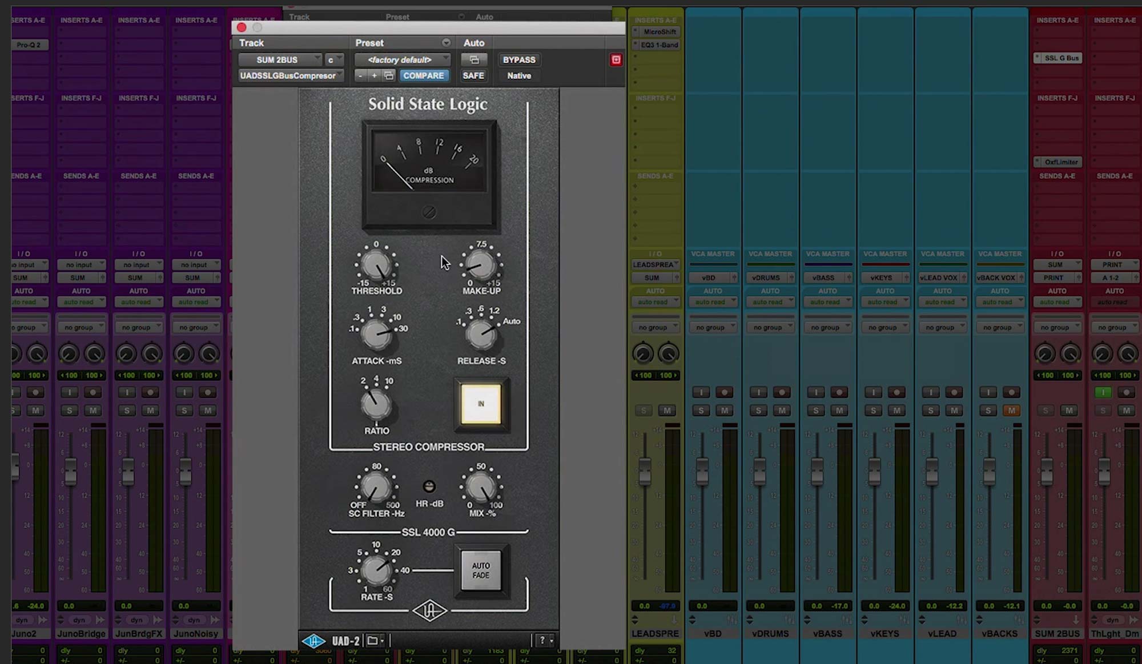Open the UADSSLGBusCompresor plugin selector dropdown
Image resolution: width=1142 pixels, height=664 pixels.
point(291,75)
